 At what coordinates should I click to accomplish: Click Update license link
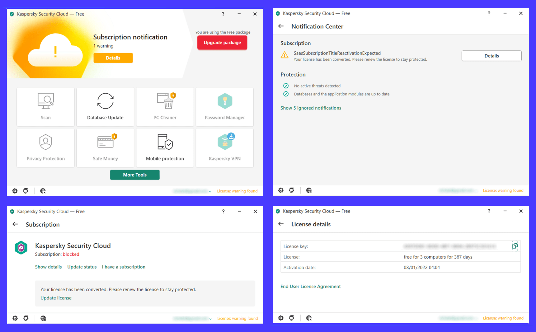[x=56, y=298]
